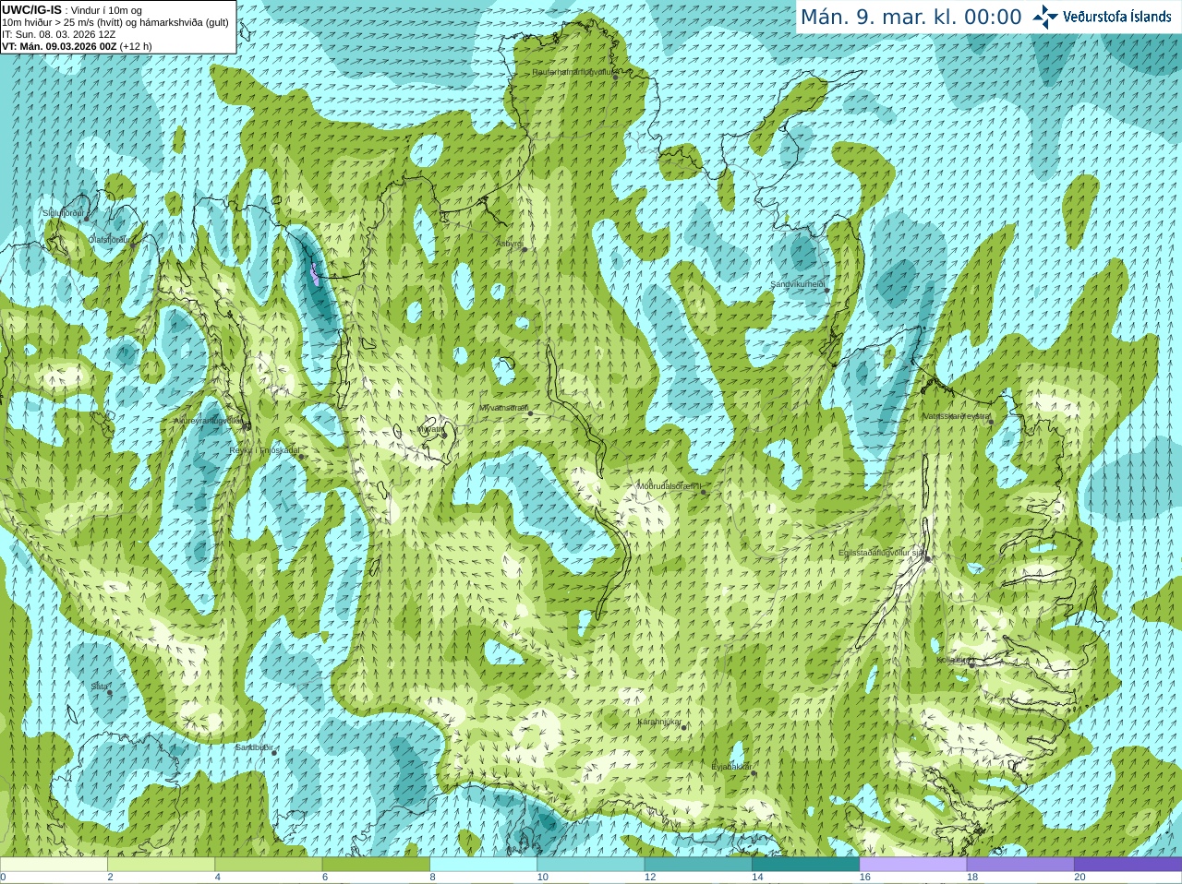Image resolution: width=1182 pixels, height=884 pixels.
Task: Click the Siglufjörður station label
Action: 64,213
